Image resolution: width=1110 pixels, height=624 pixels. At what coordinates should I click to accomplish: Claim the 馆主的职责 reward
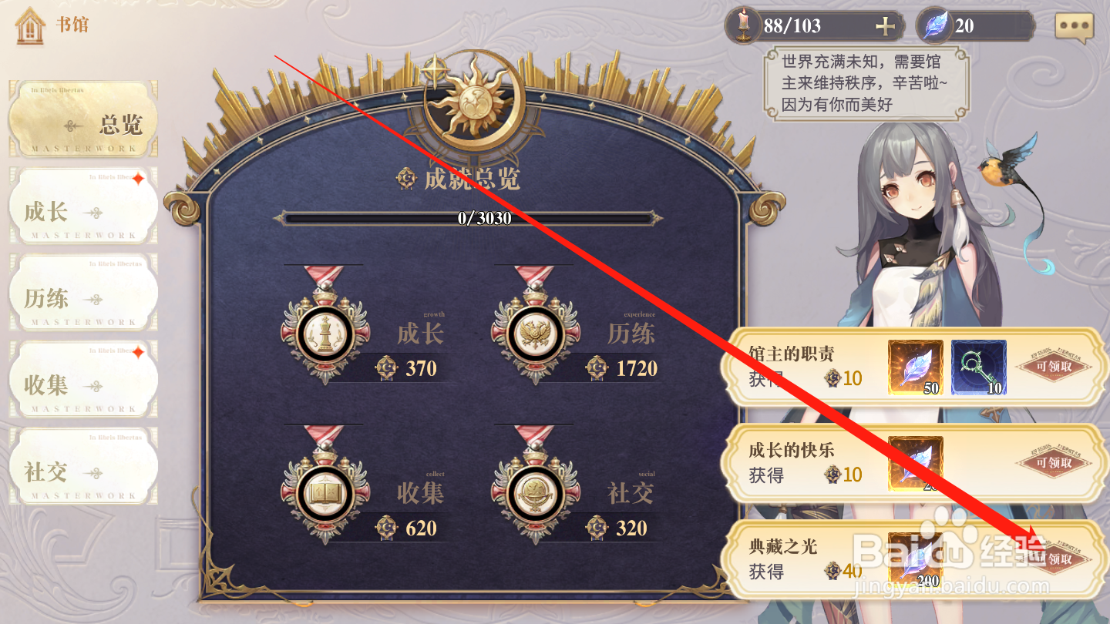pyautogui.click(x=1054, y=367)
